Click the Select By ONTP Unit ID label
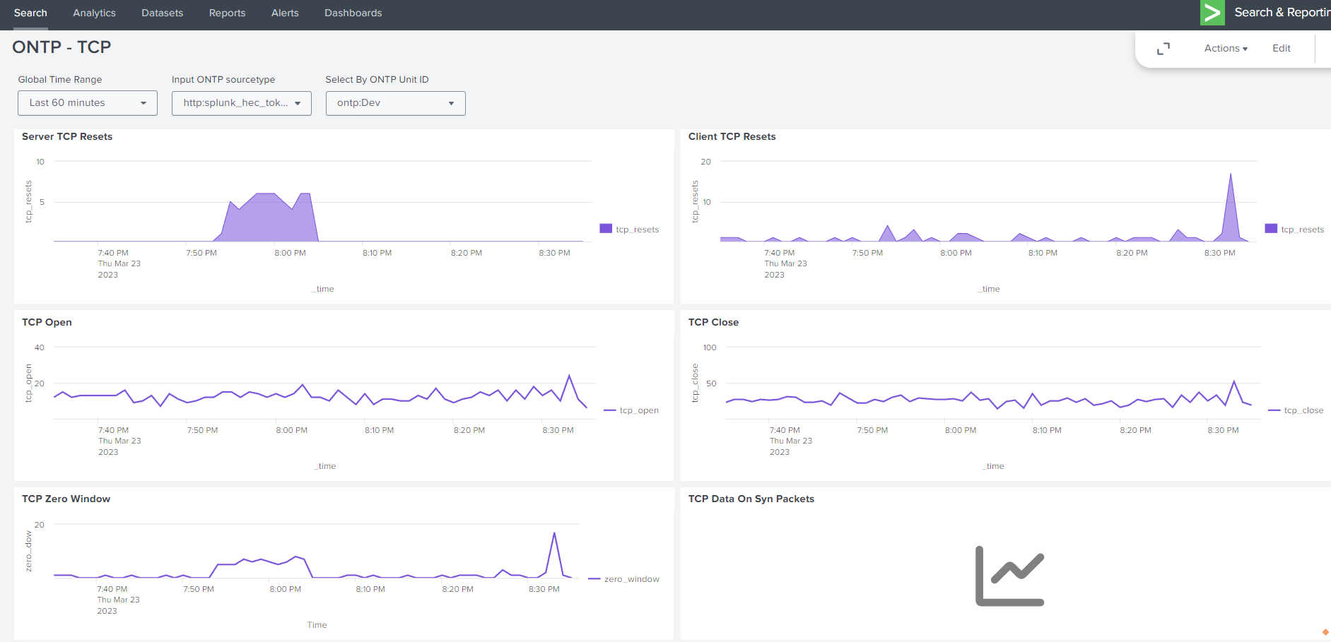The width and height of the screenshot is (1331, 642). pos(377,80)
